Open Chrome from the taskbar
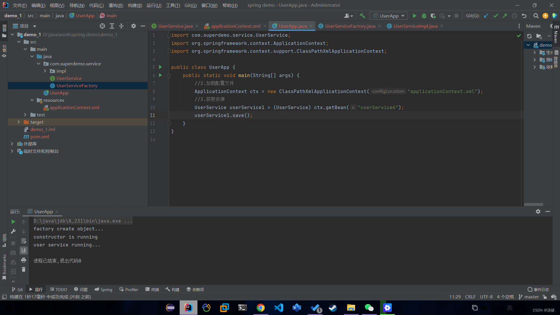 click(260, 308)
